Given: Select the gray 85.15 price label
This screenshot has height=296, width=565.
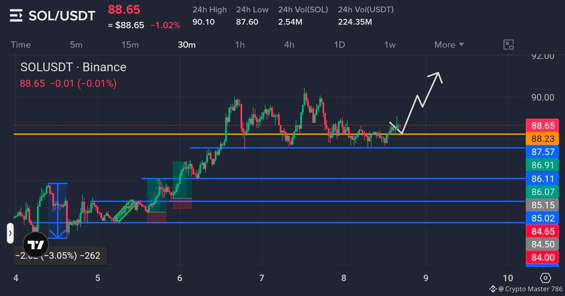Looking at the screenshot, I should [x=542, y=205].
